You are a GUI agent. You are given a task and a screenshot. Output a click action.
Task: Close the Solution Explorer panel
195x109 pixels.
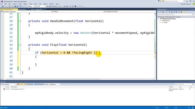[x=194, y=9]
